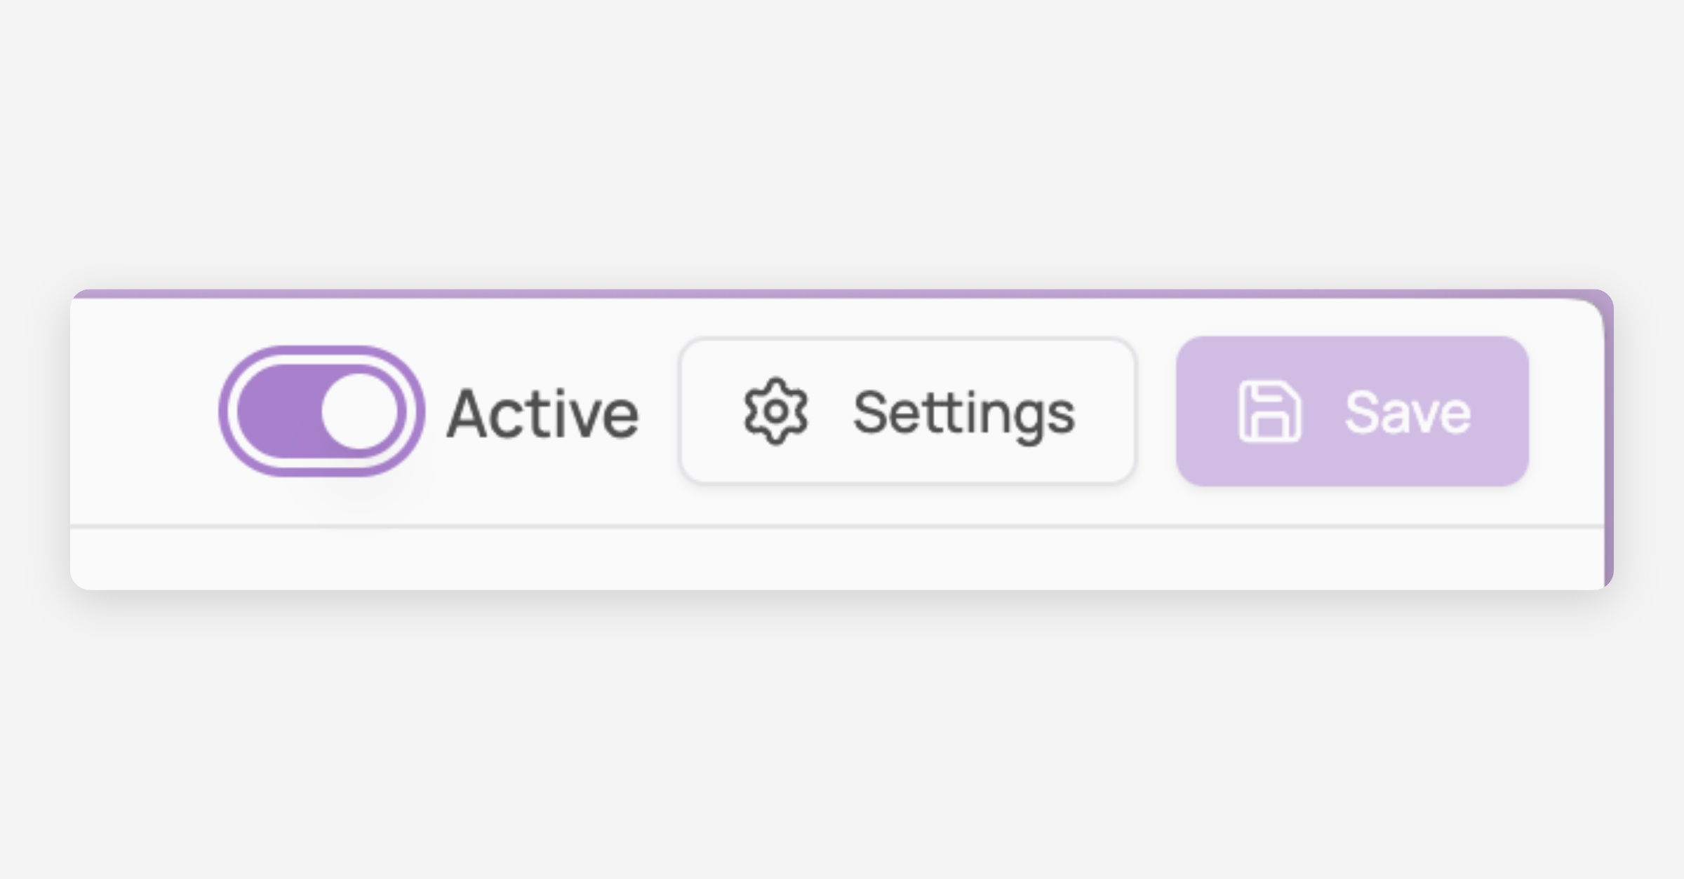Screen dimensions: 1684x879
Task: Click the Save button
Action: (1353, 411)
